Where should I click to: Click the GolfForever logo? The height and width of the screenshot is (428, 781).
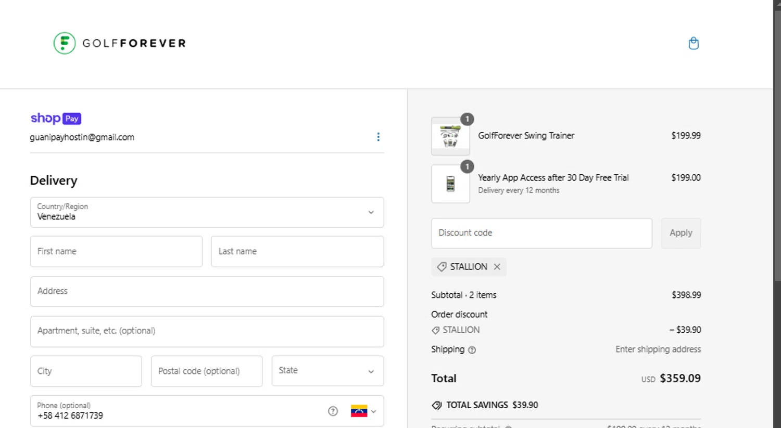(x=120, y=43)
